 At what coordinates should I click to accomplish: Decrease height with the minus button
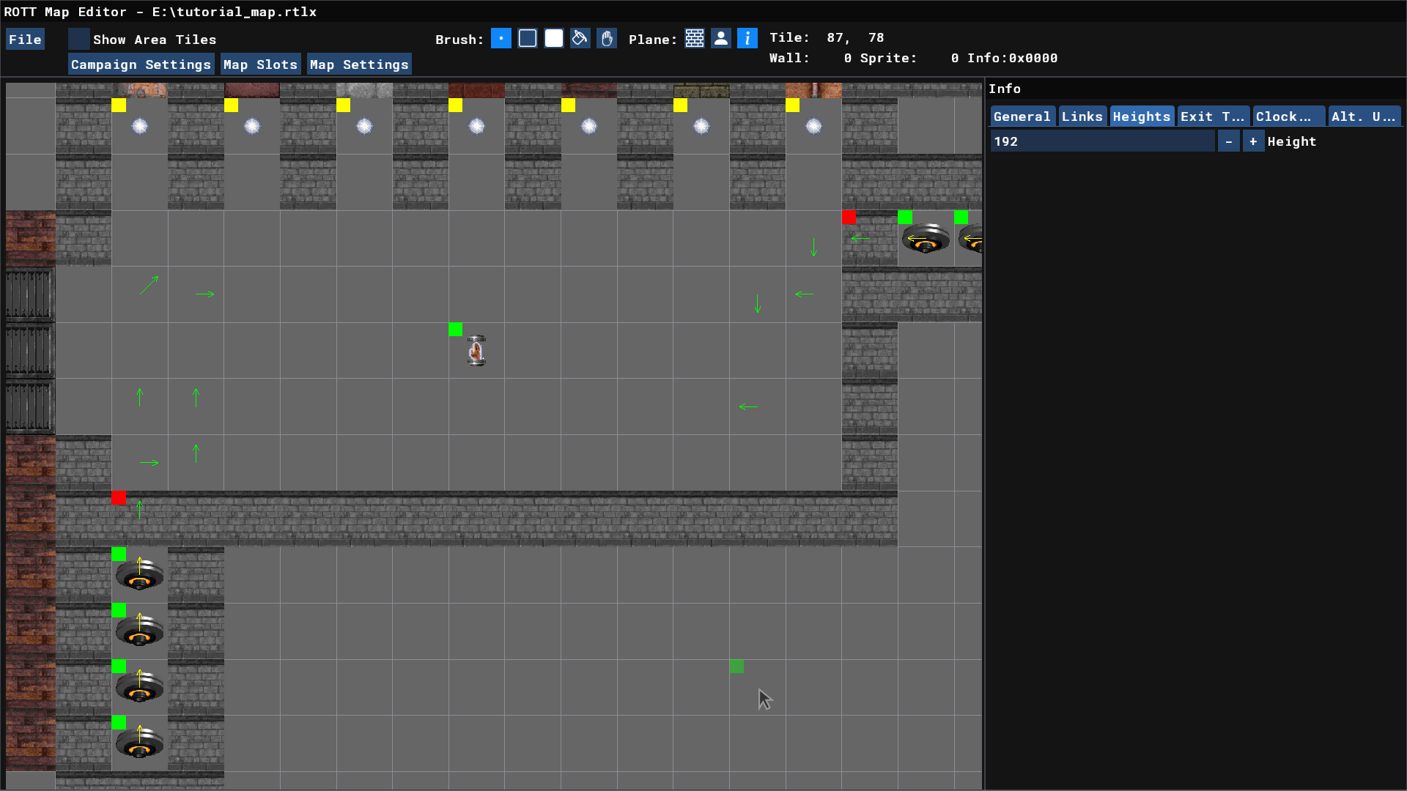(x=1229, y=141)
